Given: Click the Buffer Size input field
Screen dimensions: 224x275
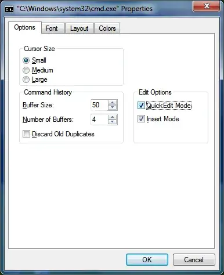Looking at the screenshot, I should click(x=99, y=105).
